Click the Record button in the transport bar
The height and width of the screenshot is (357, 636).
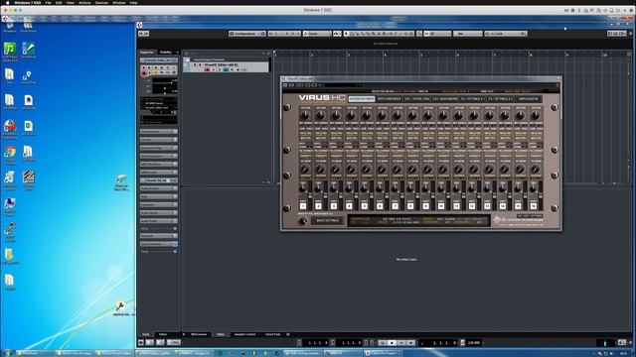tap(410, 343)
